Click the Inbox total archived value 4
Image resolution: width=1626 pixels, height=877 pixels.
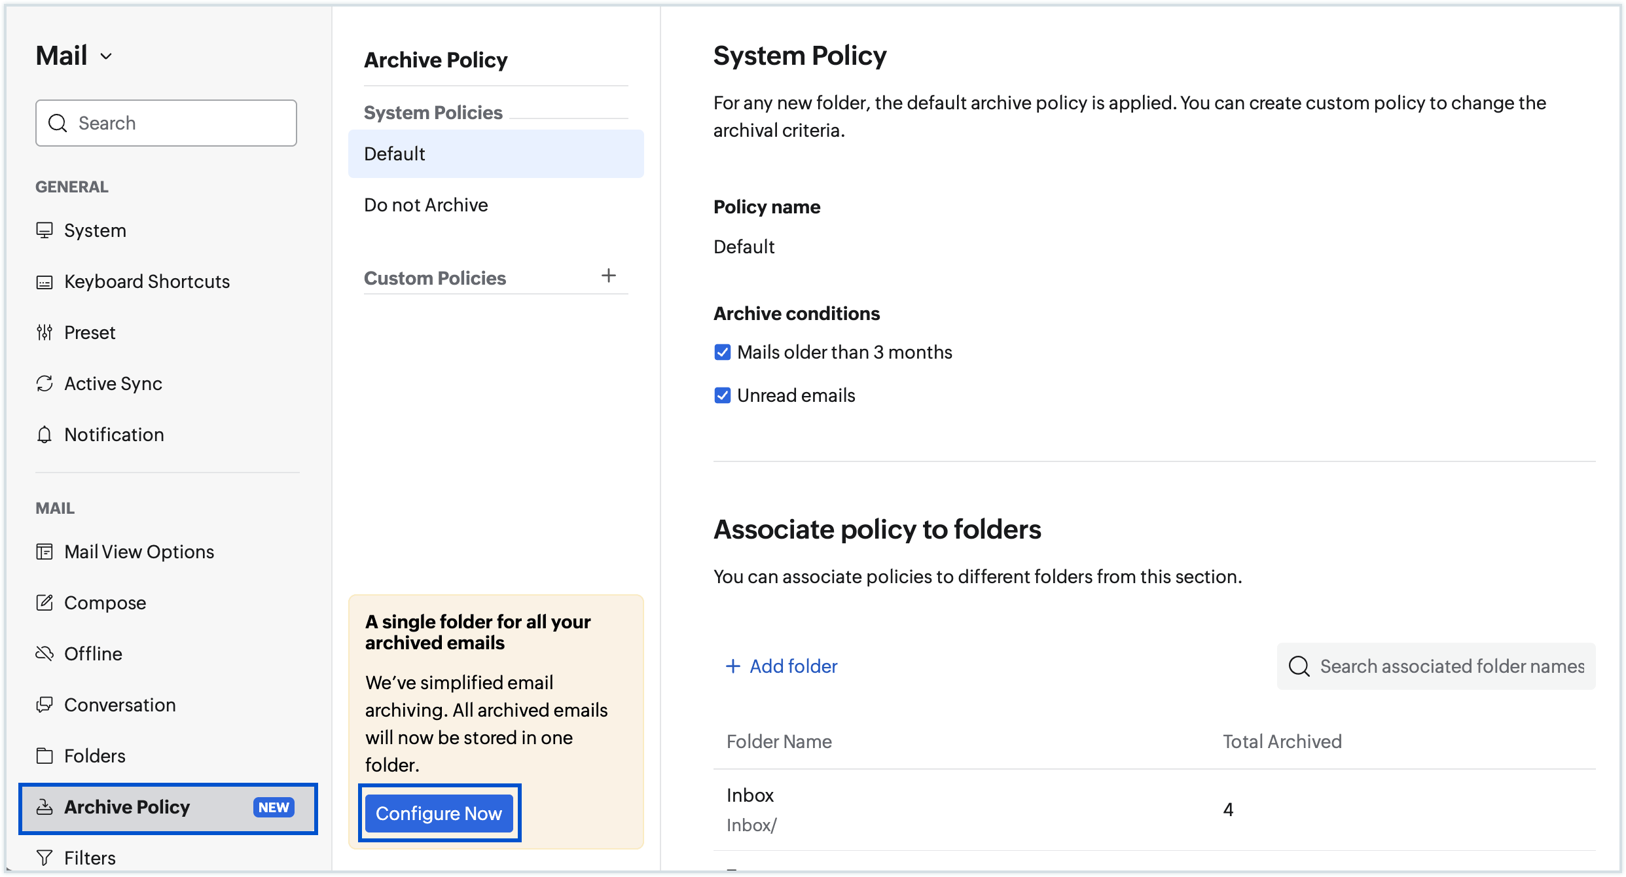[1228, 810]
